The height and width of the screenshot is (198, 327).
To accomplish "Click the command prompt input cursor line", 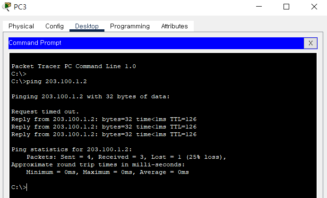I will coord(19,187).
